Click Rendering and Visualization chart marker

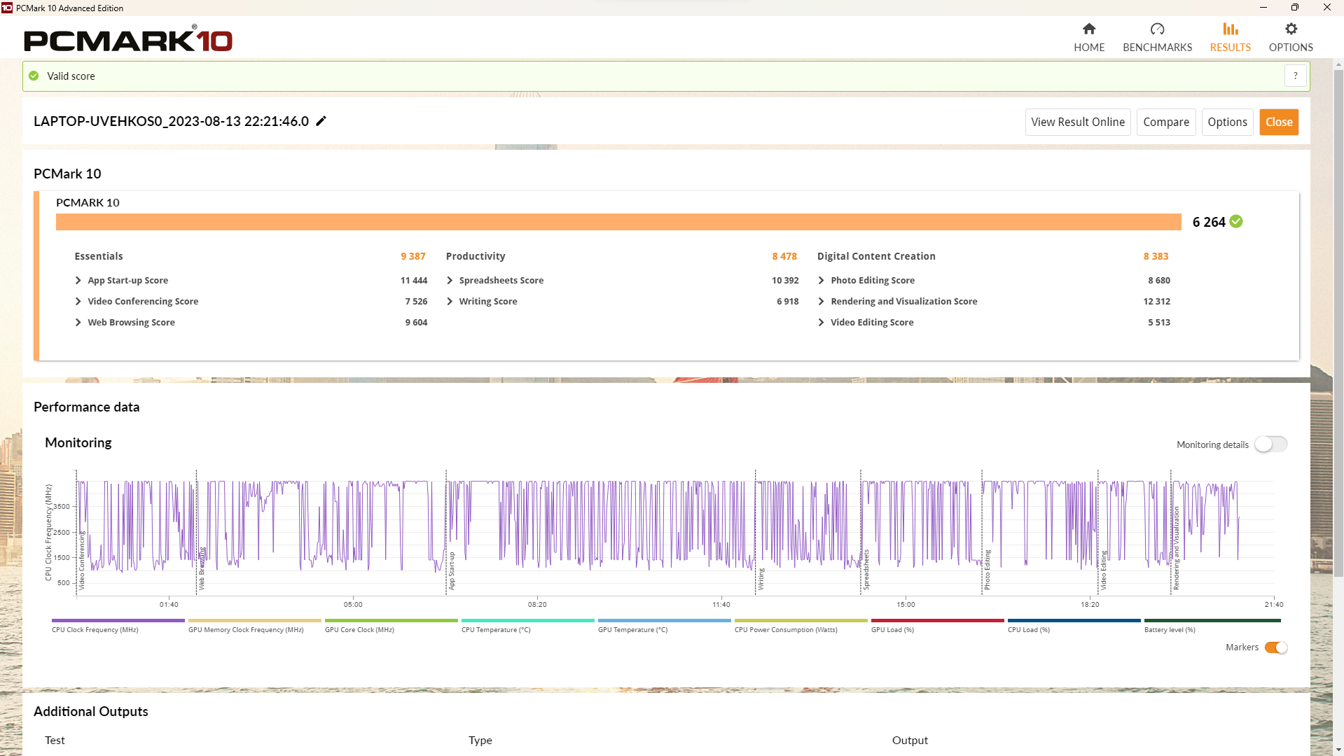(1176, 548)
